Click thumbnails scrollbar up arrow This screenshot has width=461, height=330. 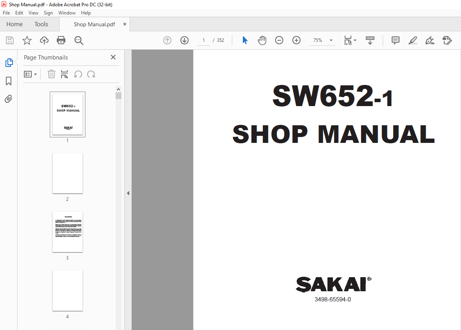point(119,89)
